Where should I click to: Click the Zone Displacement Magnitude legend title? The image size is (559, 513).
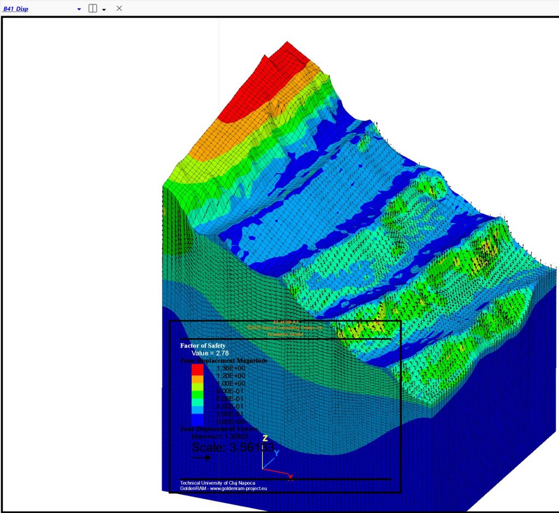click(x=223, y=361)
